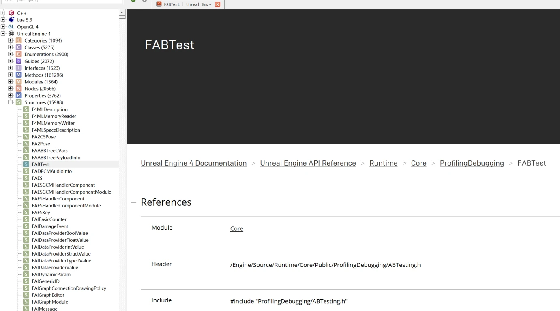Follow the ProfilingDebugging breadcrumb link
The image size is (560, 311).
point(472,163)
